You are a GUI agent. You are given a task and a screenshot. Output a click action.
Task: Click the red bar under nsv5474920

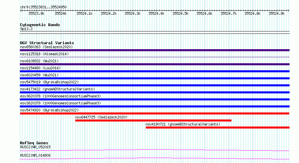pyautogui.click(x=155, y=113)
